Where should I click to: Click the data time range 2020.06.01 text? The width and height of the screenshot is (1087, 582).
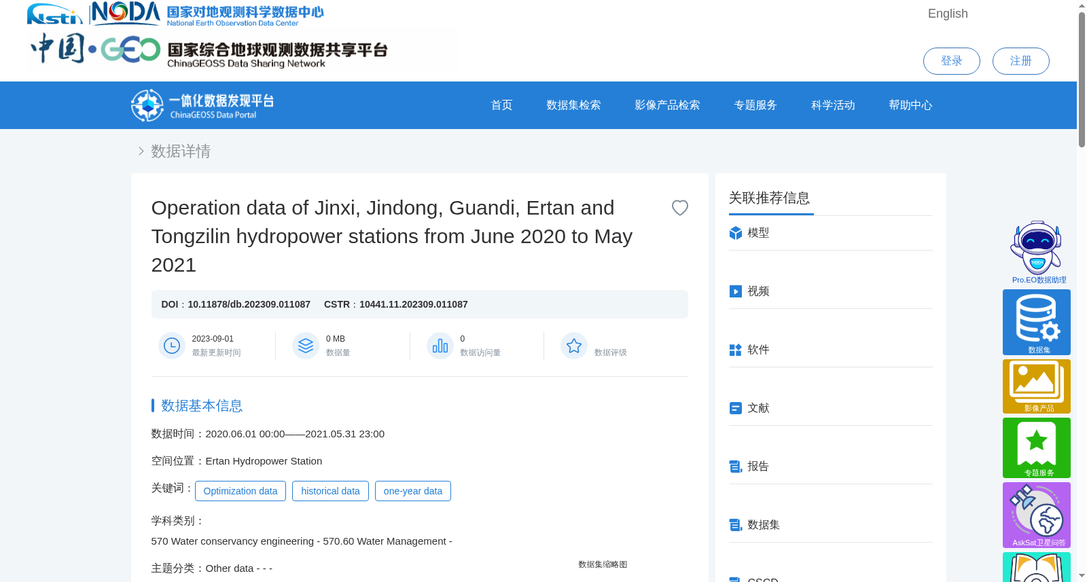click(295, 434)
